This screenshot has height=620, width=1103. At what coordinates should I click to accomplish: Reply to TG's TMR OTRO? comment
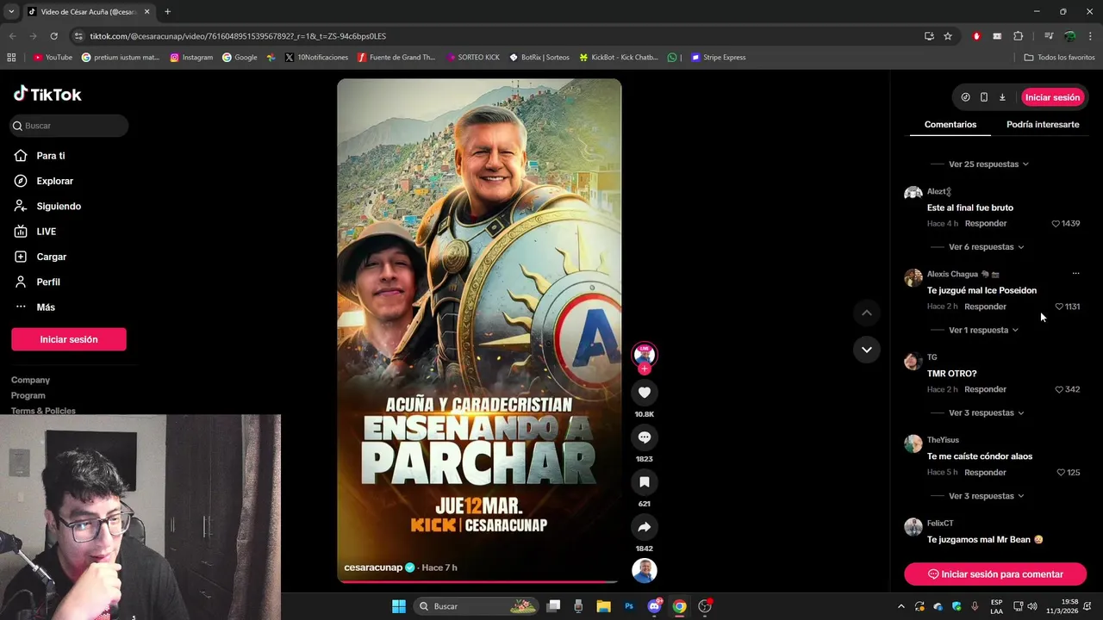[x=986, y=389]
